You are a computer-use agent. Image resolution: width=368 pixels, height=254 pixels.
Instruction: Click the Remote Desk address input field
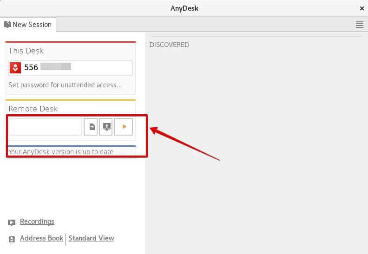coord(45,127)
